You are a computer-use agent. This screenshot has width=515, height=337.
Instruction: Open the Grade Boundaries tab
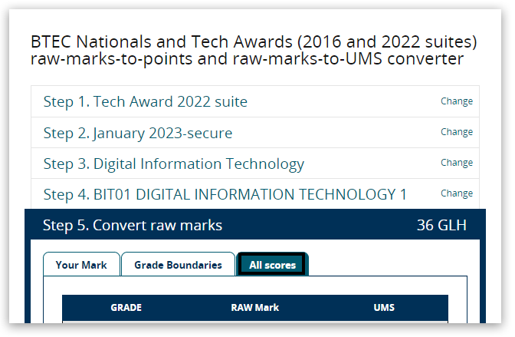pos(178,265)
